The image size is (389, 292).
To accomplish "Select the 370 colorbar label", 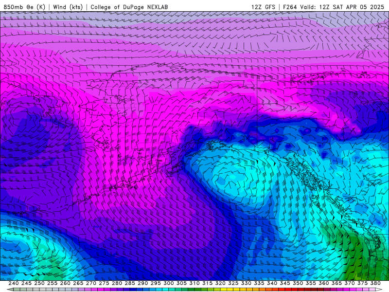I will tap(350, 283).
